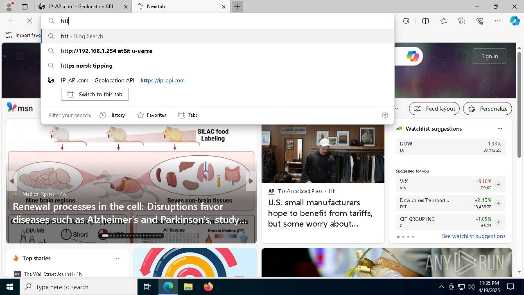Open the Extensions icon
The height and width of the screenshot is (295, 524).
[x=406, y=21]
